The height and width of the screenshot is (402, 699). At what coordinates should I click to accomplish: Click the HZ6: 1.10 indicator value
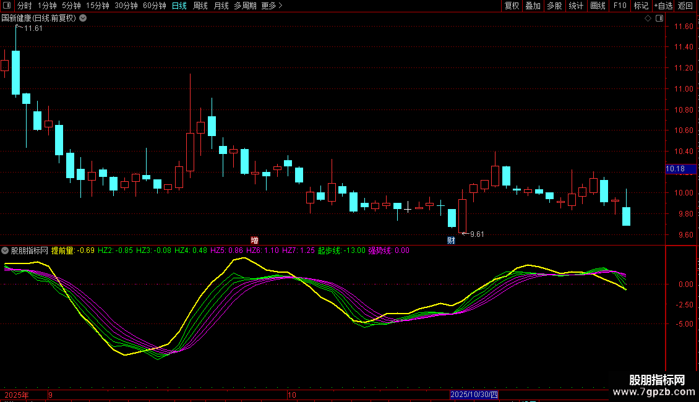coord(262,250)
